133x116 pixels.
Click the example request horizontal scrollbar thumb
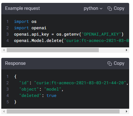(53, 50)
